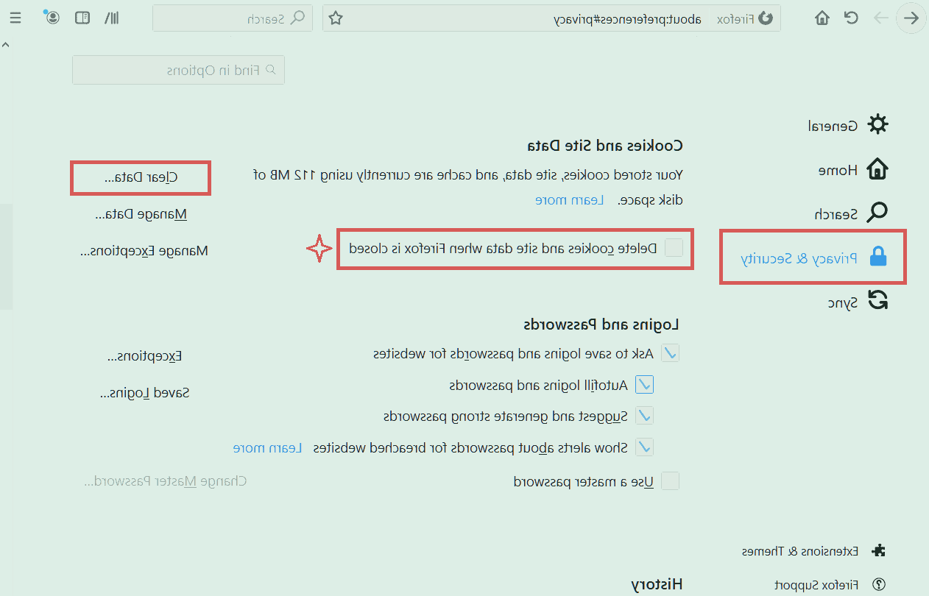Check the Use a master password box
Viewport: 929px width, 596px height.
click(x=670, y=482)
